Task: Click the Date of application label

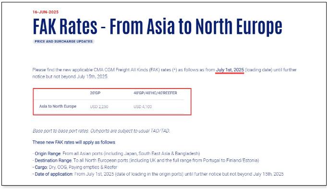Action: coord(54,174)
